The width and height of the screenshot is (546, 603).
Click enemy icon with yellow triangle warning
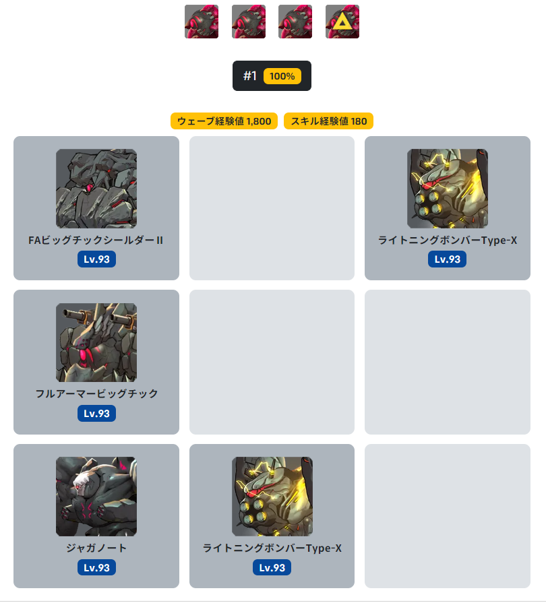(x=342, y=22)
